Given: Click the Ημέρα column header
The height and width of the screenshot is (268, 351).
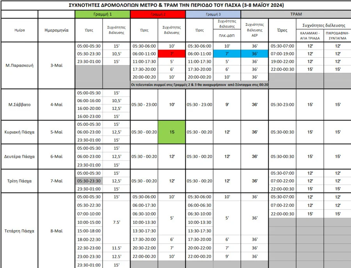Looking at the screenshot, I should click(x=19, y=30).
